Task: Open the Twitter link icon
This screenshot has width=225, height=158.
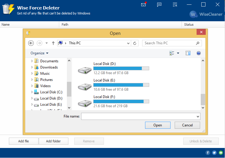Action: click(214, 153)
